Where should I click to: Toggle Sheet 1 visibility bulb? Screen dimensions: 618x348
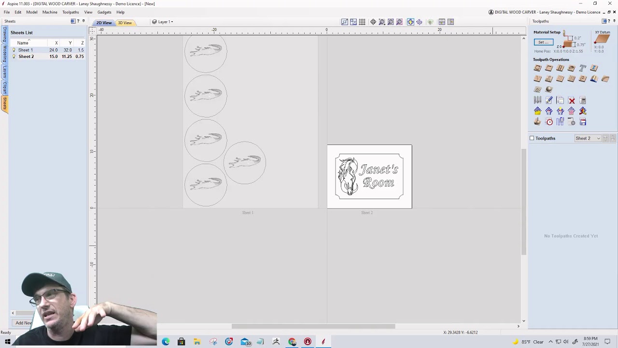(14, 50)
